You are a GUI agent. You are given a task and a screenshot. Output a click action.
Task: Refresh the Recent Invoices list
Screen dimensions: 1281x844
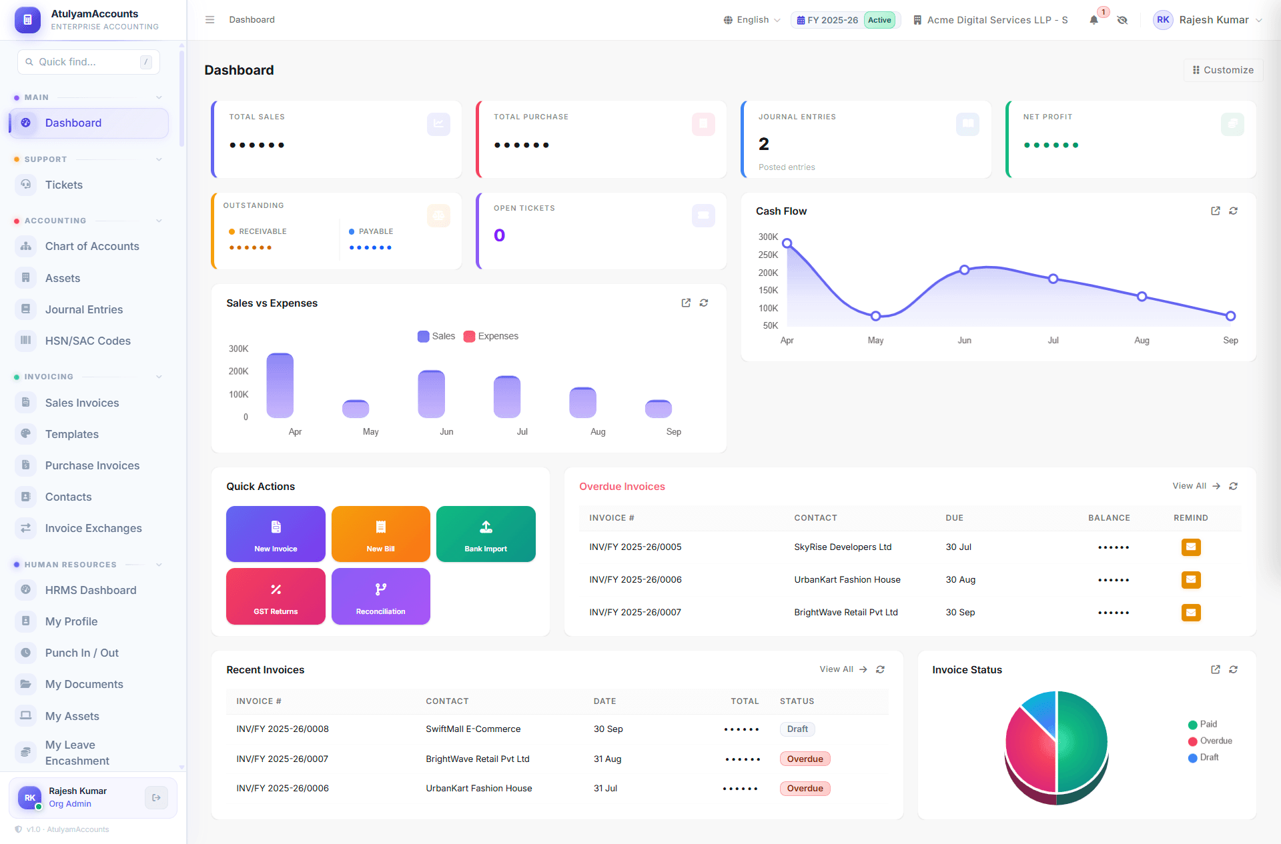[880, 669]
